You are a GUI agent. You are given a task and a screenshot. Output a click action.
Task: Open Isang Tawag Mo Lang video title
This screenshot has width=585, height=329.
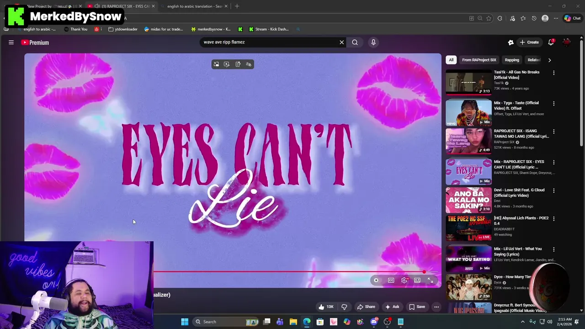[x=521, y=133]
